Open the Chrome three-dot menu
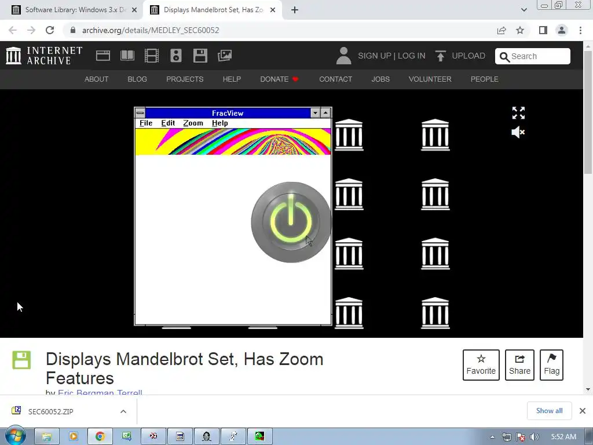This screenshot has width=593, height=445. point(580,30)
